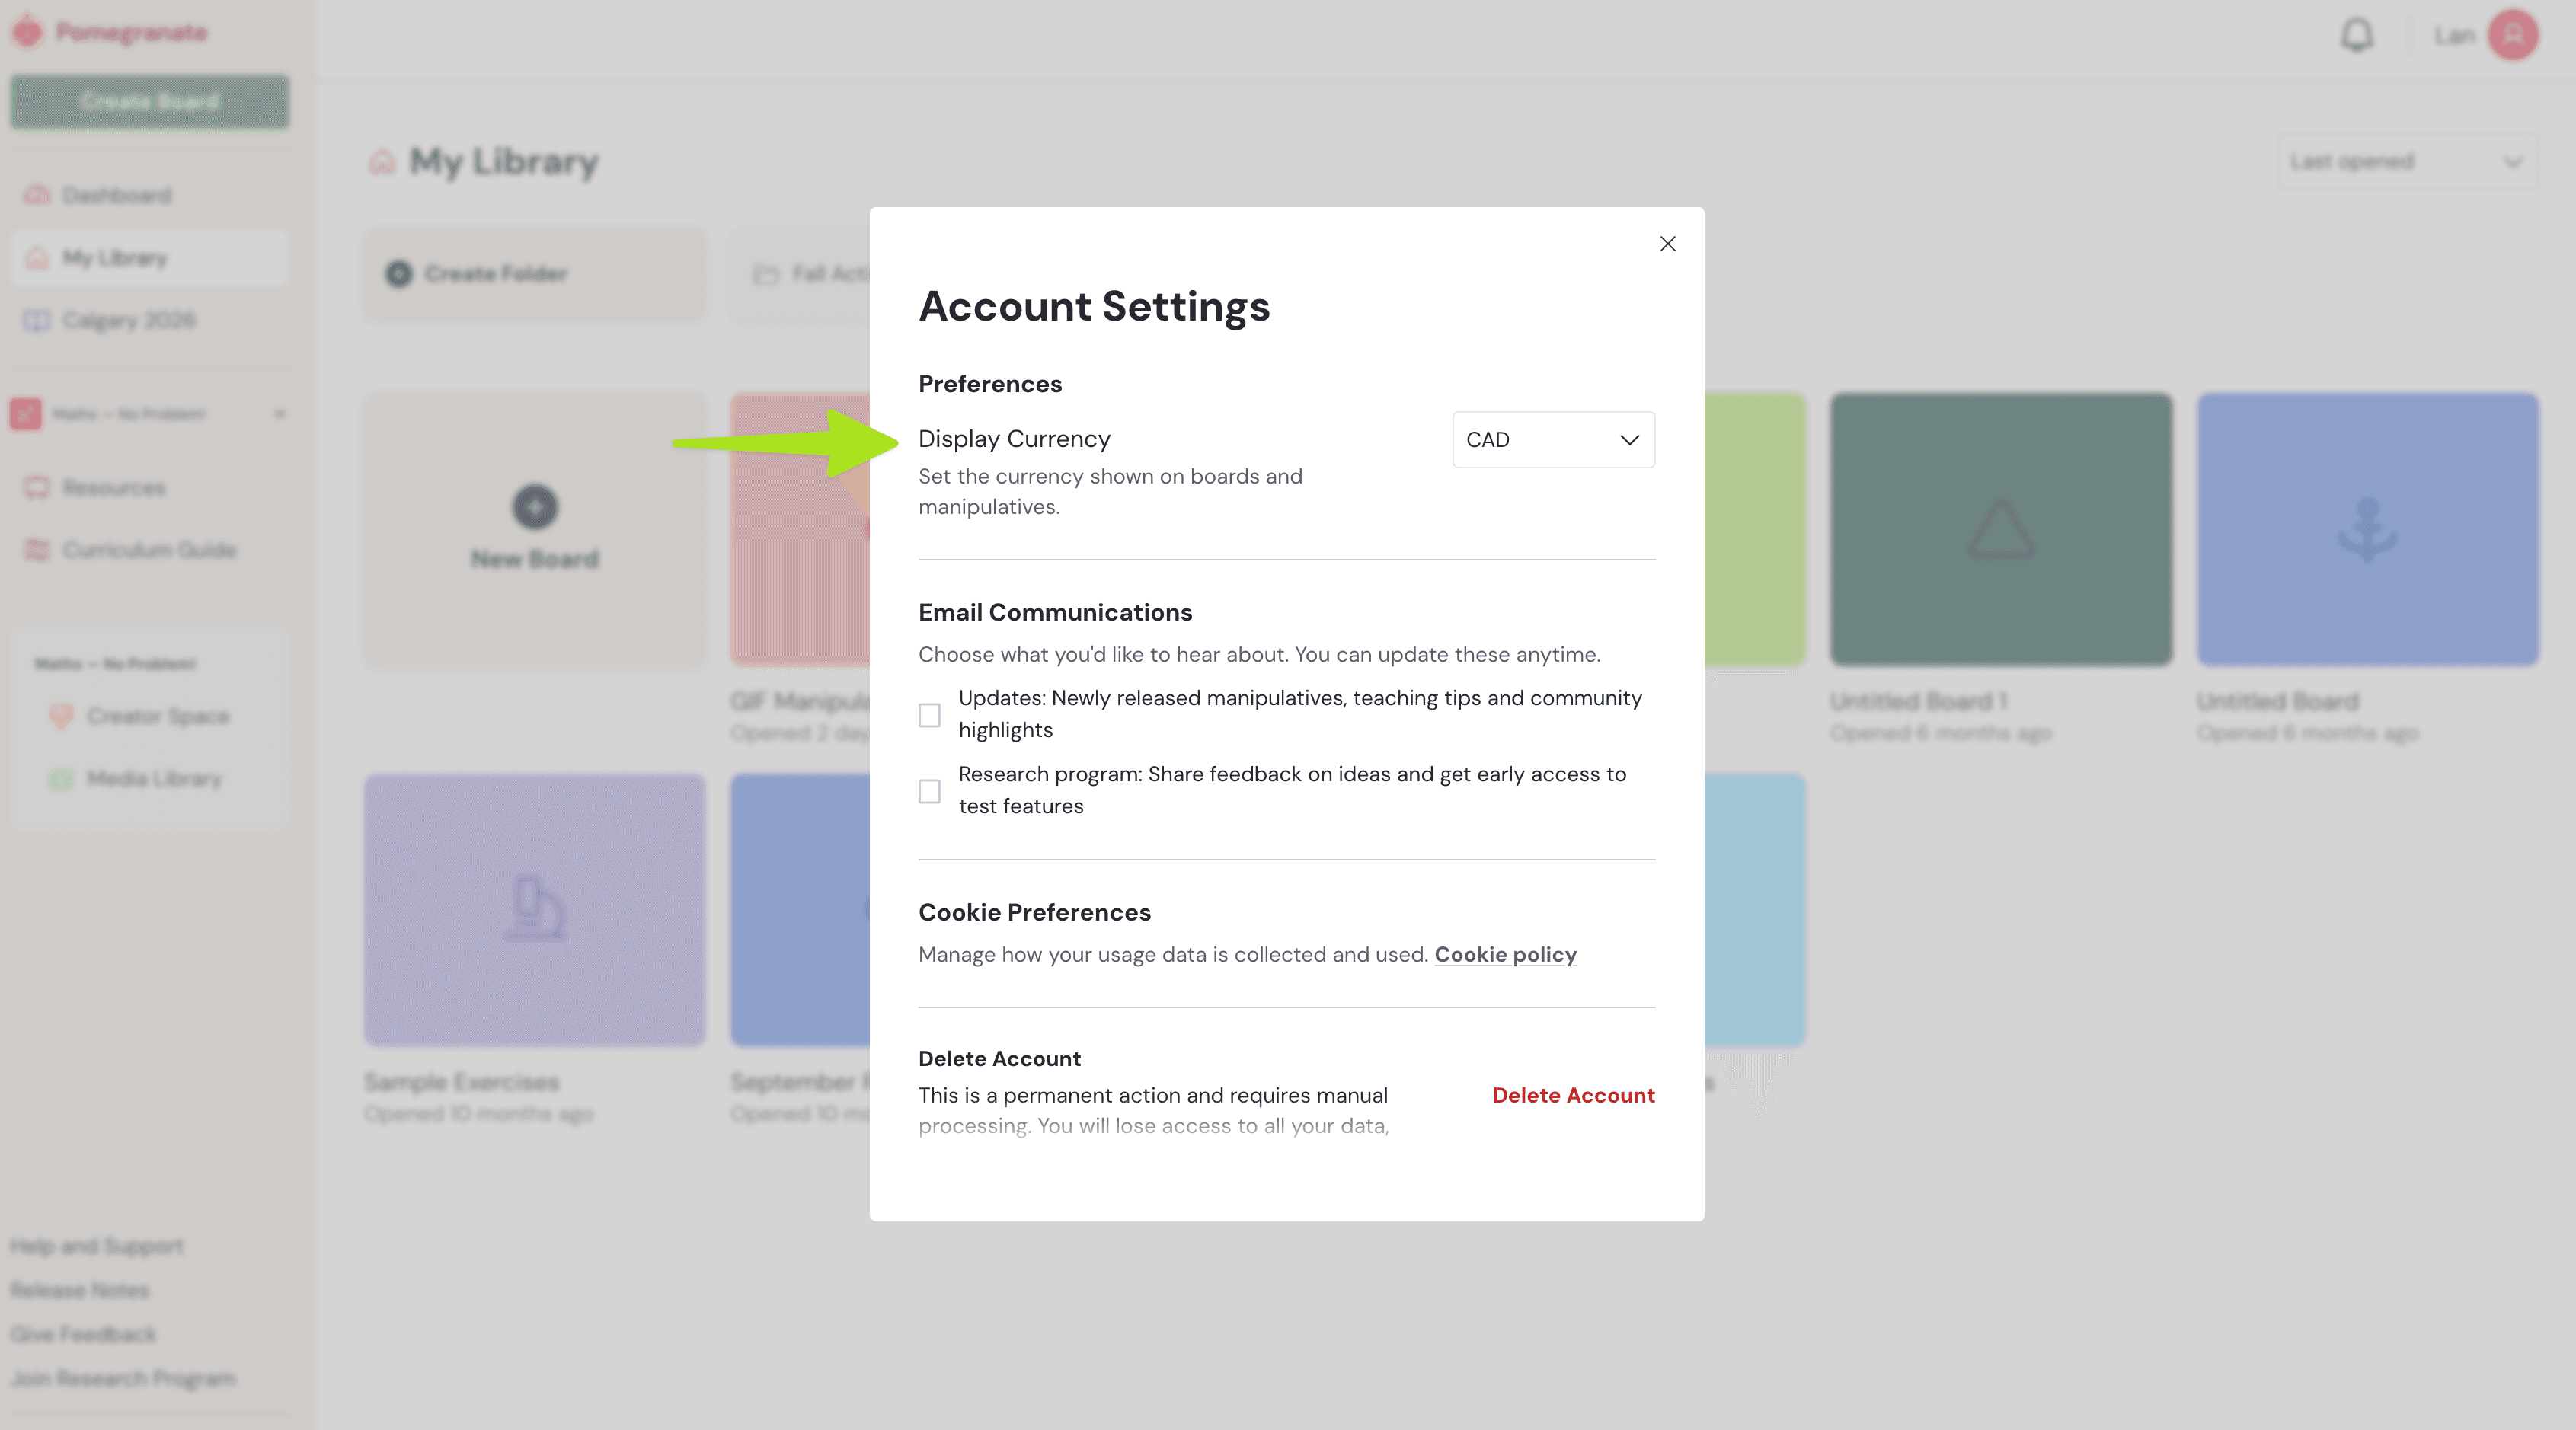
Task: Select My Library in the sidebar
Action: click(150, 258)
